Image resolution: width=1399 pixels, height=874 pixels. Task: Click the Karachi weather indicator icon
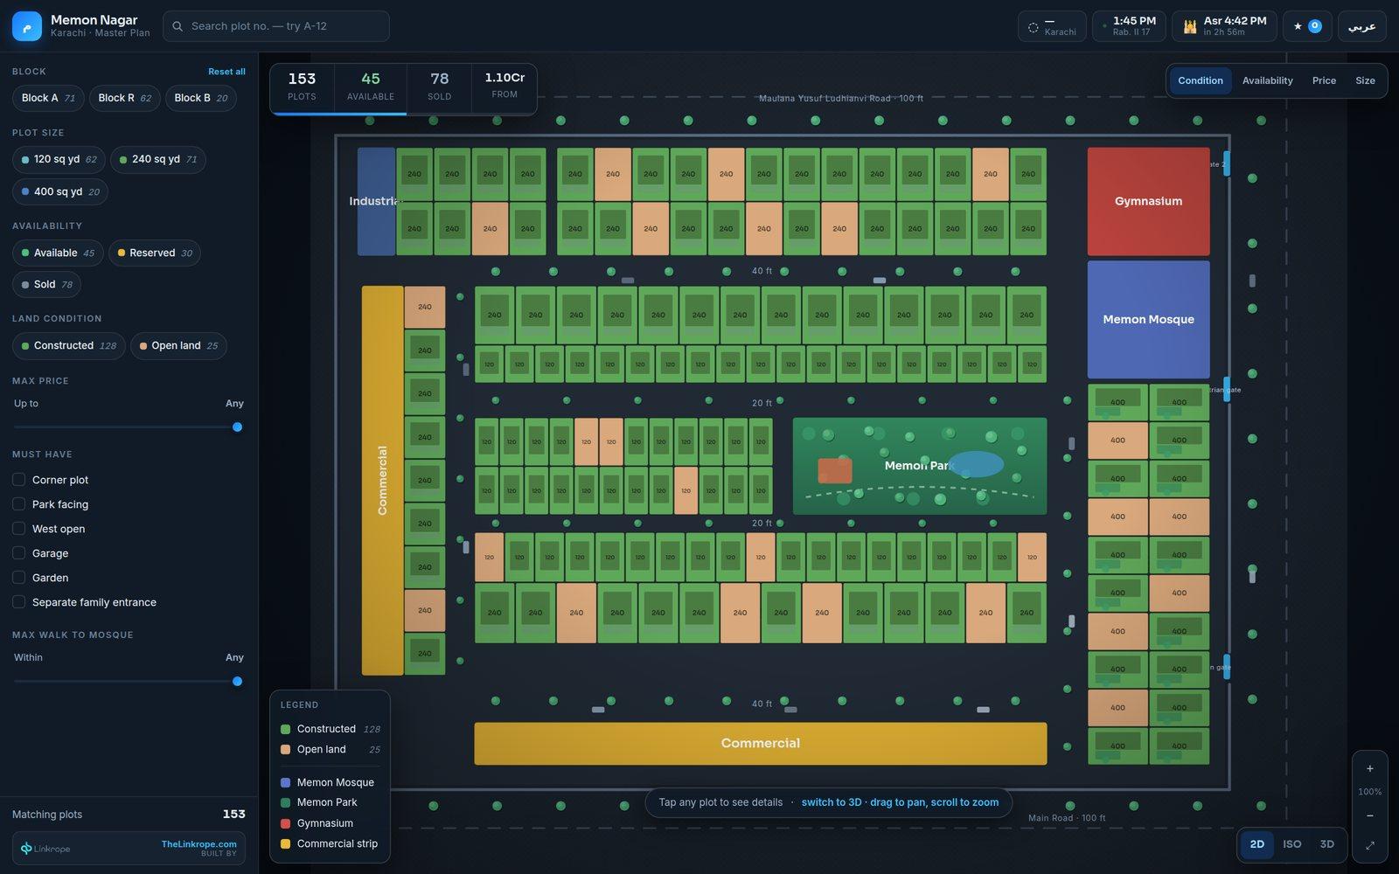pos(1033,27)
